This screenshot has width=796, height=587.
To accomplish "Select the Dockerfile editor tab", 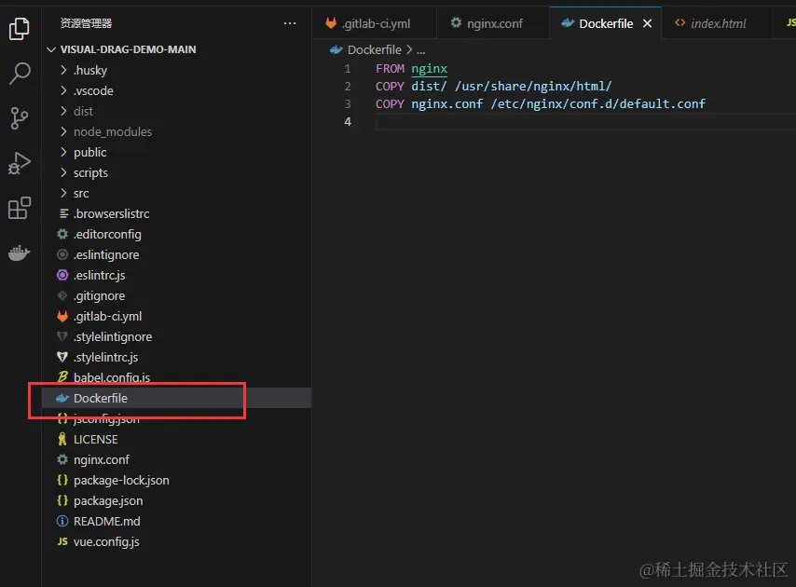I will click(x=606, y=23).
